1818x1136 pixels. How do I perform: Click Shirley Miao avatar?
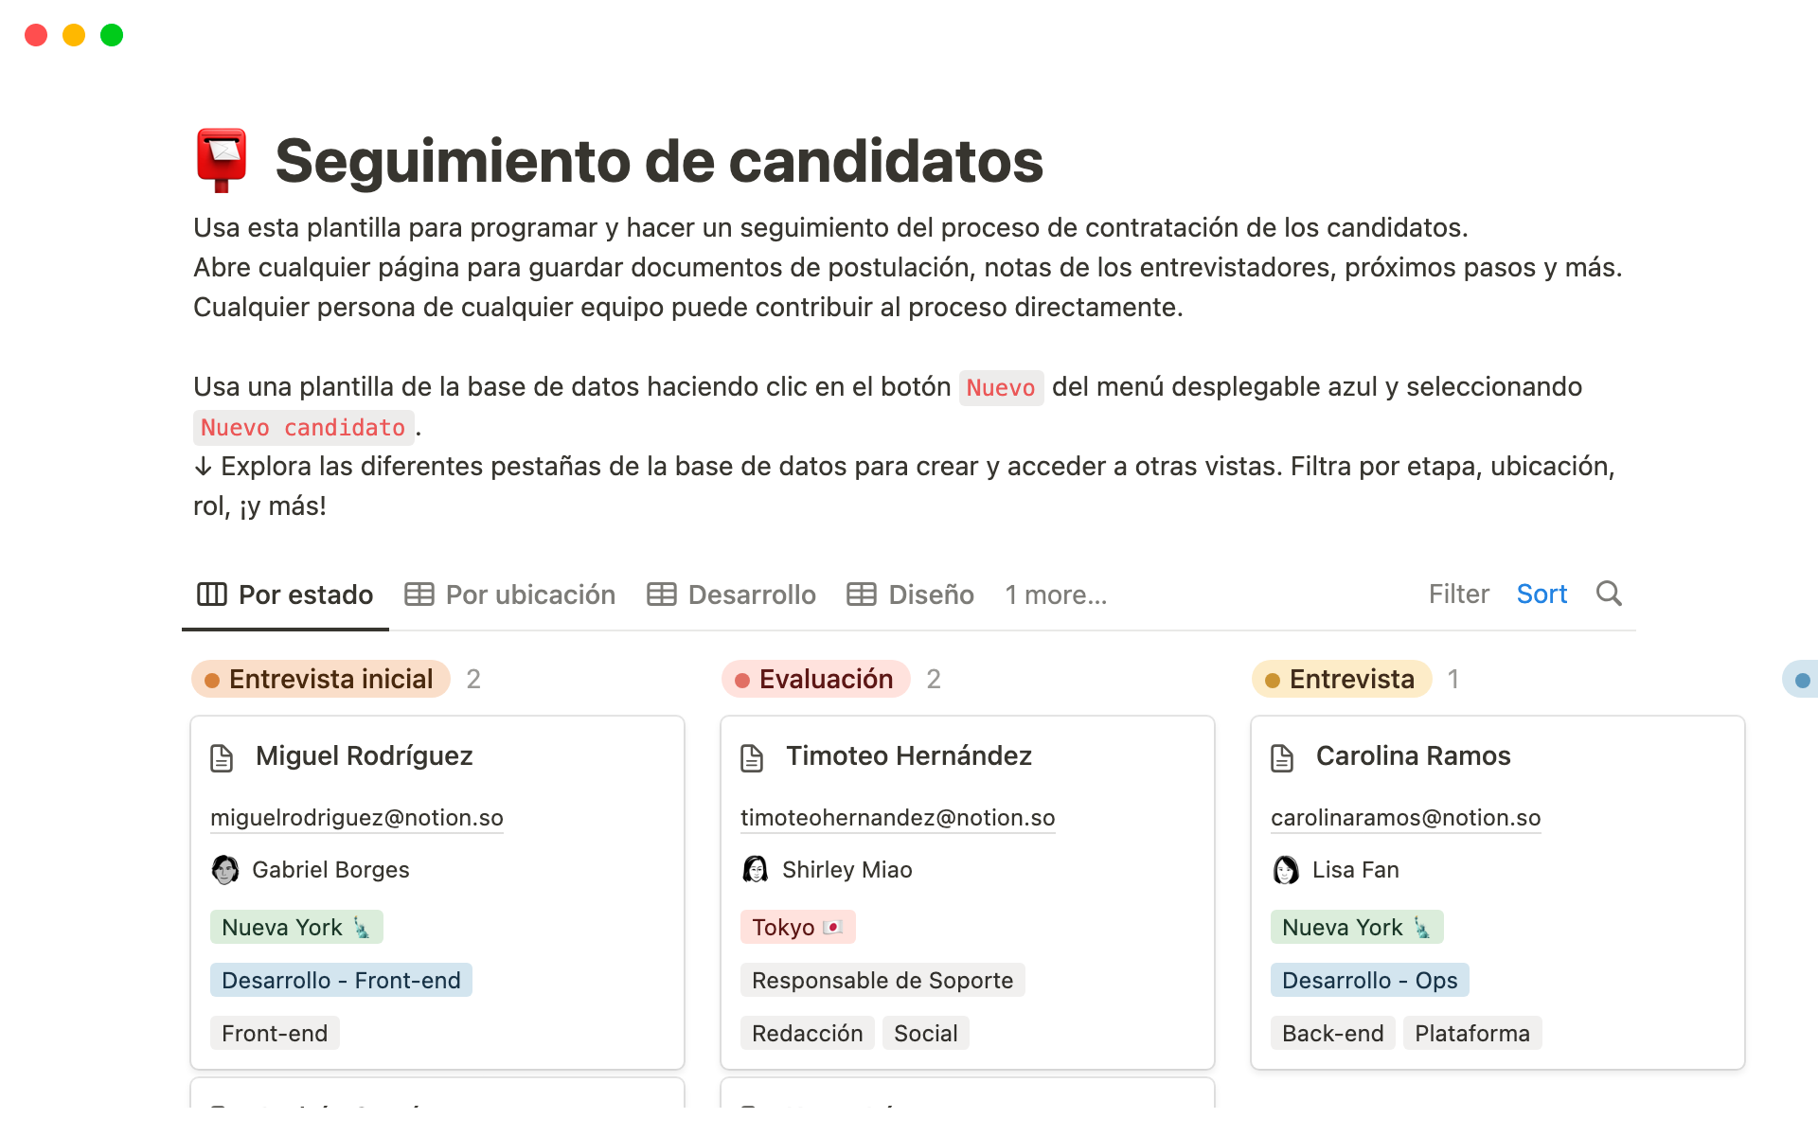point(756,869)
